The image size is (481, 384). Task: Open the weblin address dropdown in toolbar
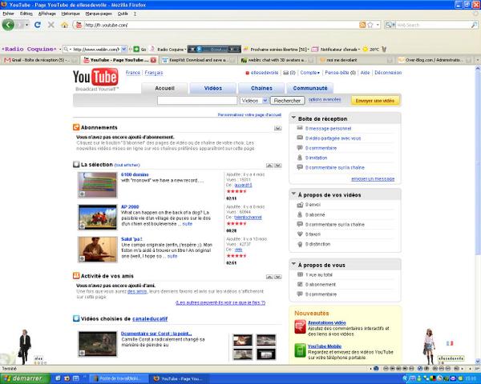124,49
